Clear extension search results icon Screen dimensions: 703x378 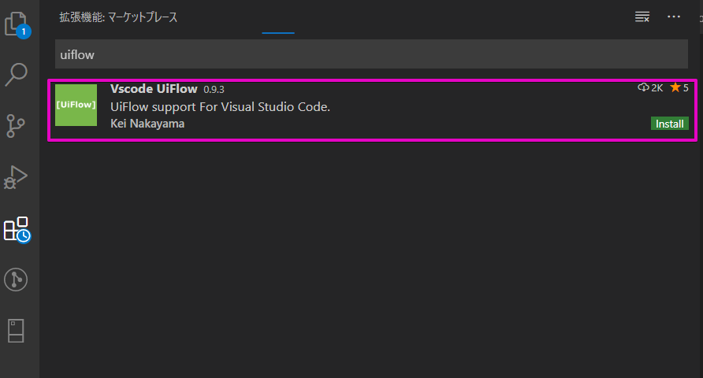click(x=642, y=17)
